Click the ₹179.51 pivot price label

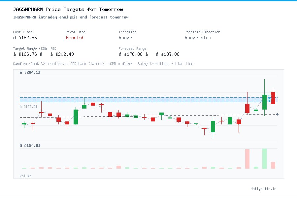tap(28, 107)
